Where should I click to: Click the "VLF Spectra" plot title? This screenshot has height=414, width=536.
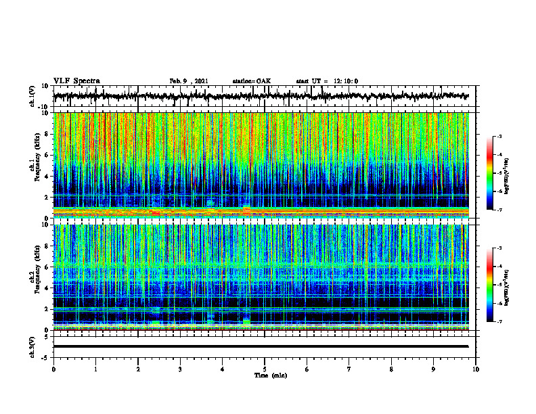click(x=76, y=81)
